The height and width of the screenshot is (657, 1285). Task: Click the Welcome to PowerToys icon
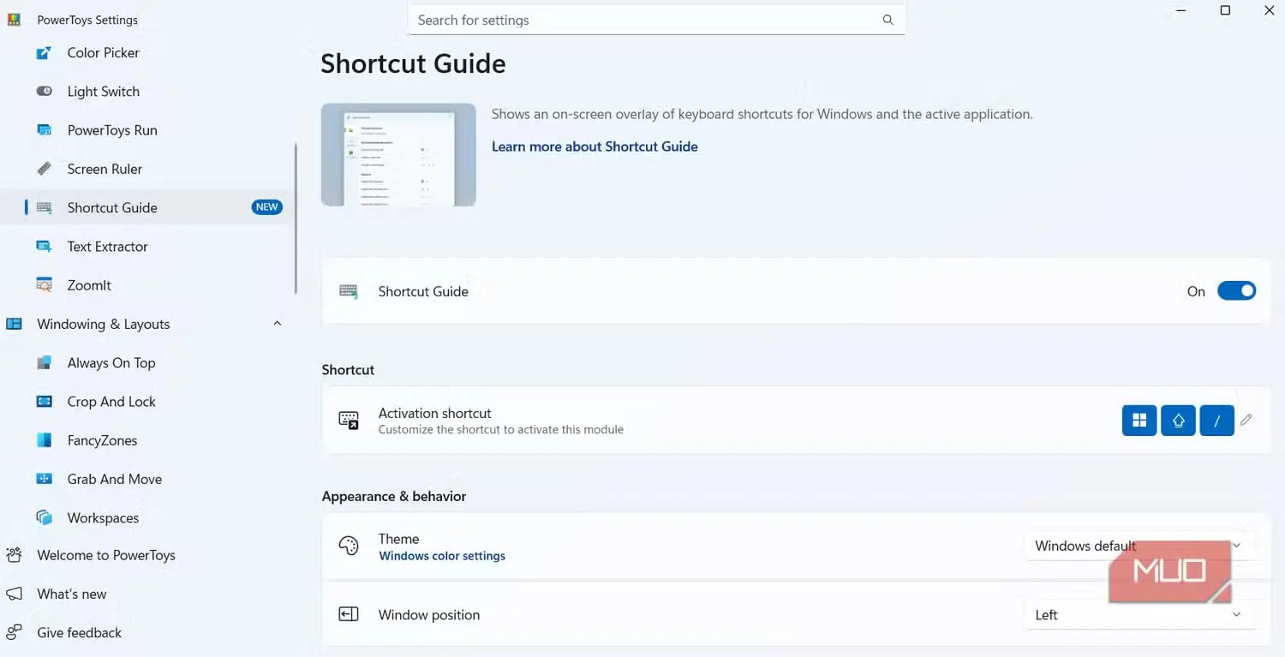(x=14, y=555)
